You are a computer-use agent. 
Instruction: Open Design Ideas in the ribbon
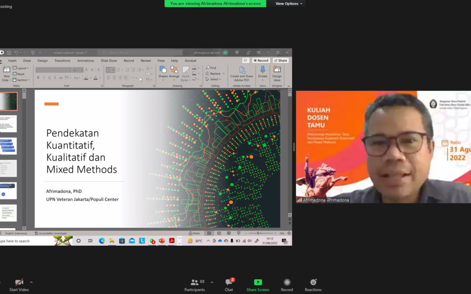click(x=277, y=73)
